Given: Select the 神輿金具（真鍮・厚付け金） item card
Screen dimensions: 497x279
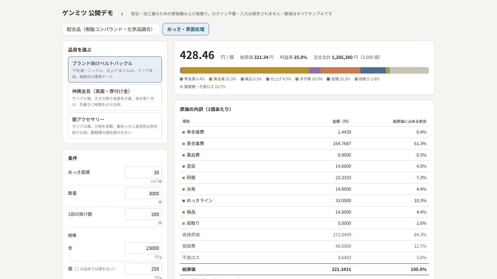Looking at the screenshot, I should point(115,98).
